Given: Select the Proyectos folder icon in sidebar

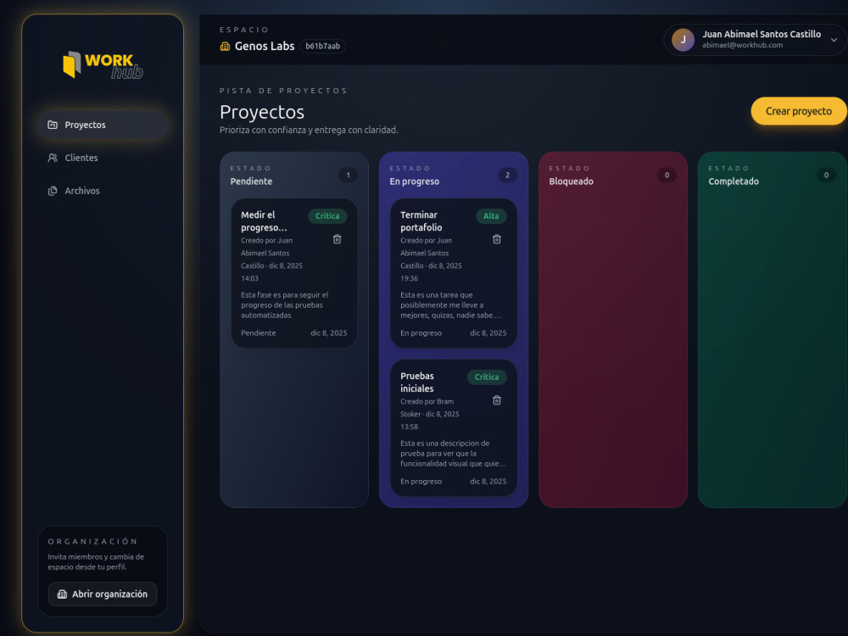Looking at the screenshot, I should point(53,125).
